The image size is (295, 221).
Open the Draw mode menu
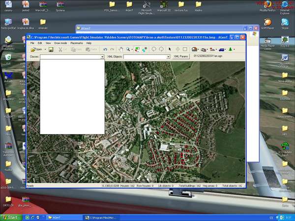pos(60,43)
